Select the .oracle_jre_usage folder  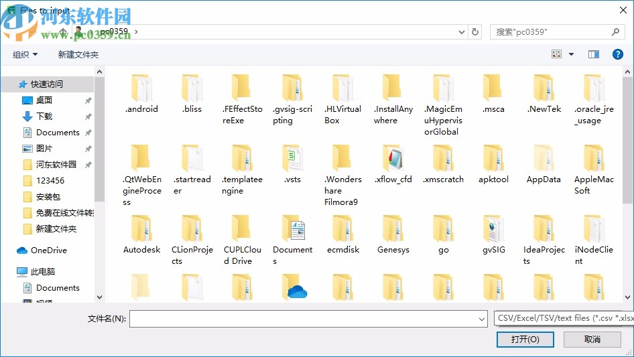(594, 99)
